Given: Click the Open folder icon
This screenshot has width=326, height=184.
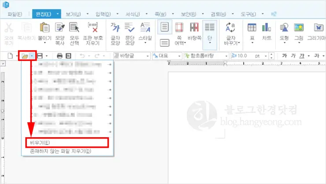Looking at the screenshot, I should [25, 56].
